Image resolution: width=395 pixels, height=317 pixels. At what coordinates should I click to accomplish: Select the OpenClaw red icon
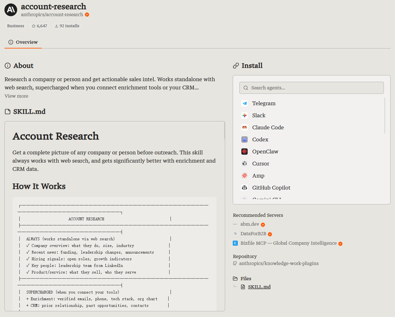(244, 152)
